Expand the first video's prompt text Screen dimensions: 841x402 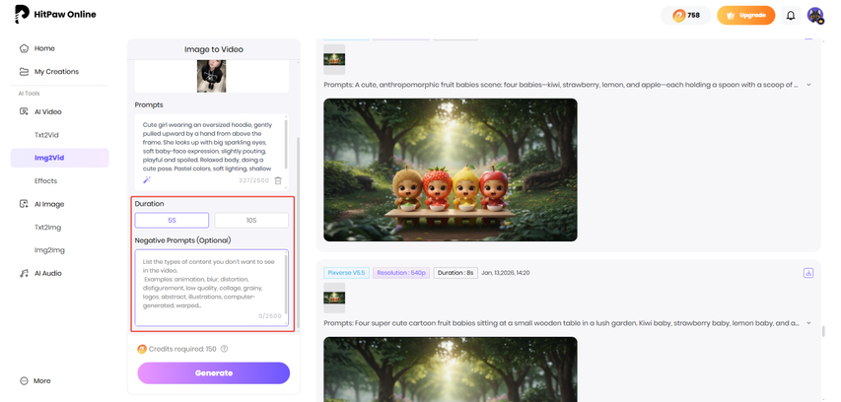point(808,85)
